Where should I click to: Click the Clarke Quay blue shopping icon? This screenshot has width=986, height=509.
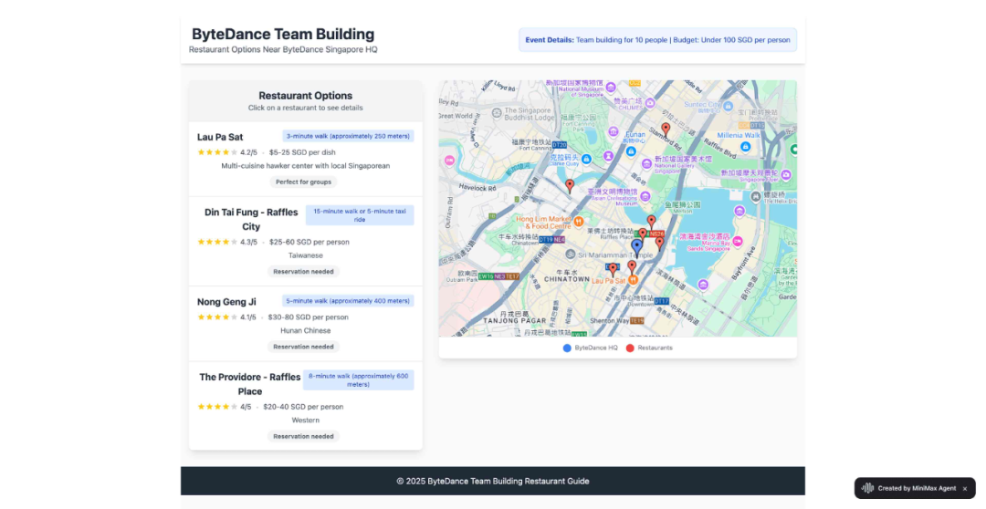pyautogui.click(x=586, y=160)
